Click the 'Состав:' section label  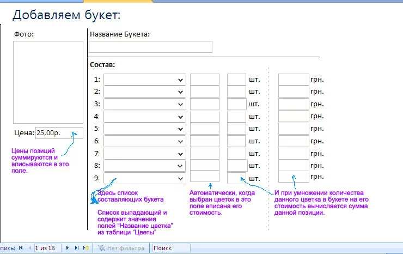point(102,65)
